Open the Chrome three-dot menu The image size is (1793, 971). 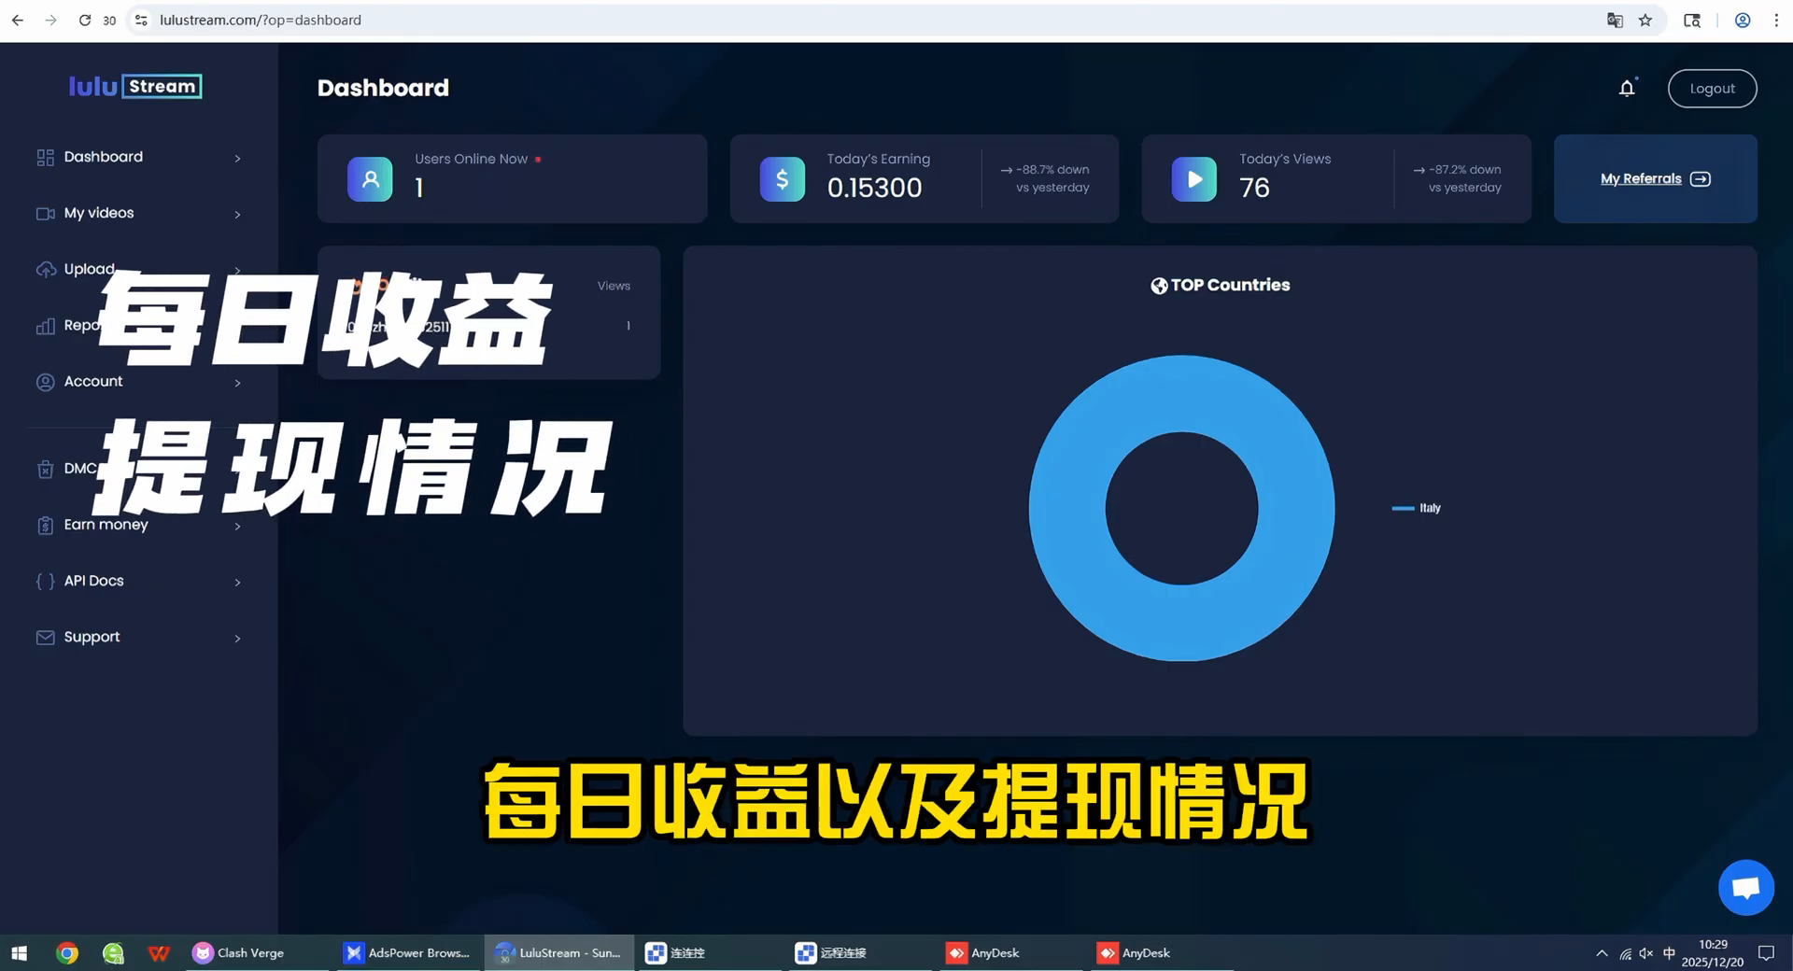pos(1776,20)
